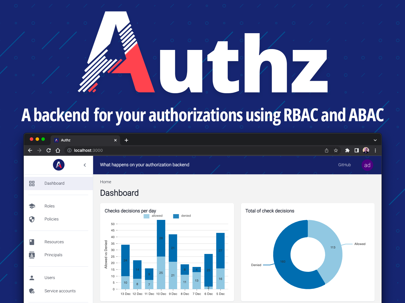Click the Denied segment labeled 160 in donut
405x303 pixels.
click(x=283, y=261)
